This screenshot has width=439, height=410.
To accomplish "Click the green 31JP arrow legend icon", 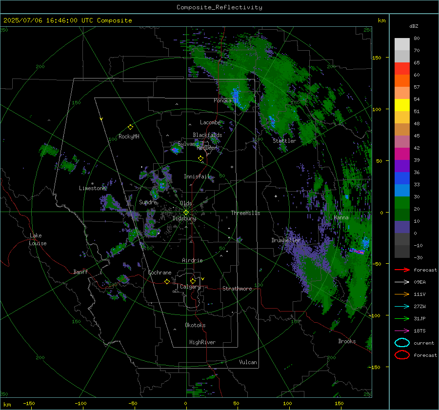I will 402,318.
